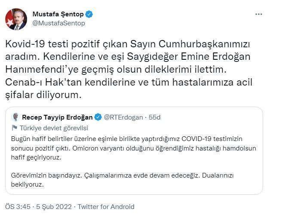Click Erdoğan's small avatar in the quoted tweet

point(16,117)
